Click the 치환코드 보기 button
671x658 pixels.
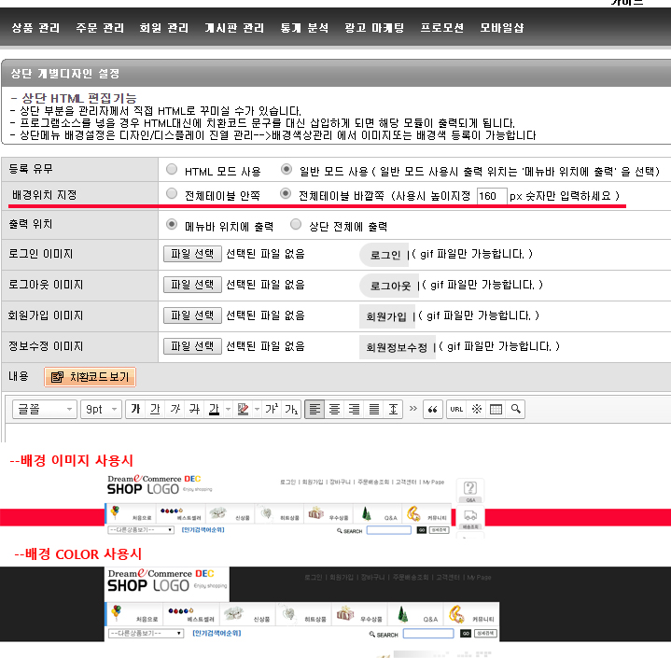pyautogui.click(x=91, y=378)
